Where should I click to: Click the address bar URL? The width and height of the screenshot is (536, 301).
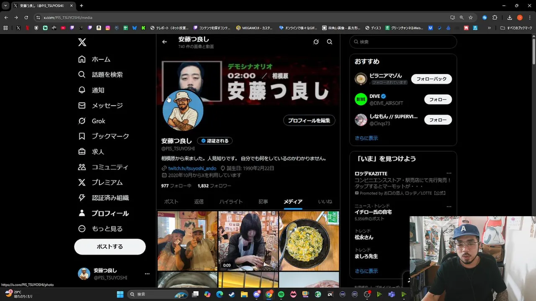tap(68, 18)
